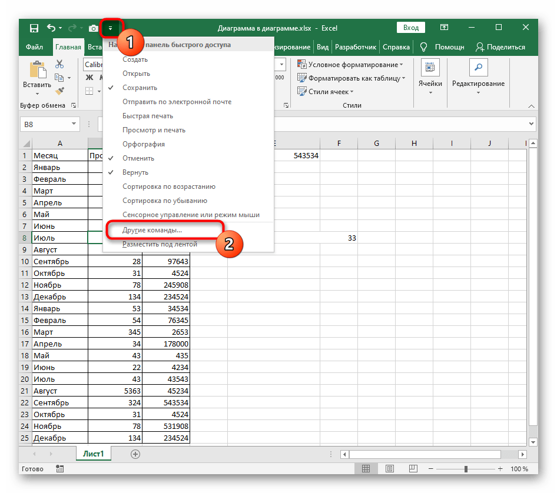Image resolution: width=557 pixels, height=493 pixels.
Task: Click the Cut scissors icon
Action: pyautogui.click(x=59, y=64)
